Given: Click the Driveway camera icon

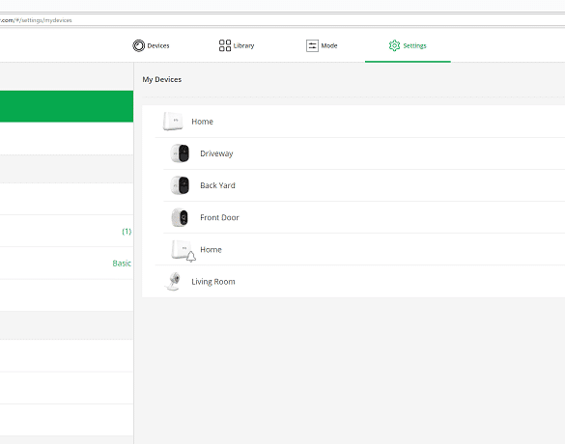Looking at the screenshot, I should pyautogui.click(x=180, y=153).
